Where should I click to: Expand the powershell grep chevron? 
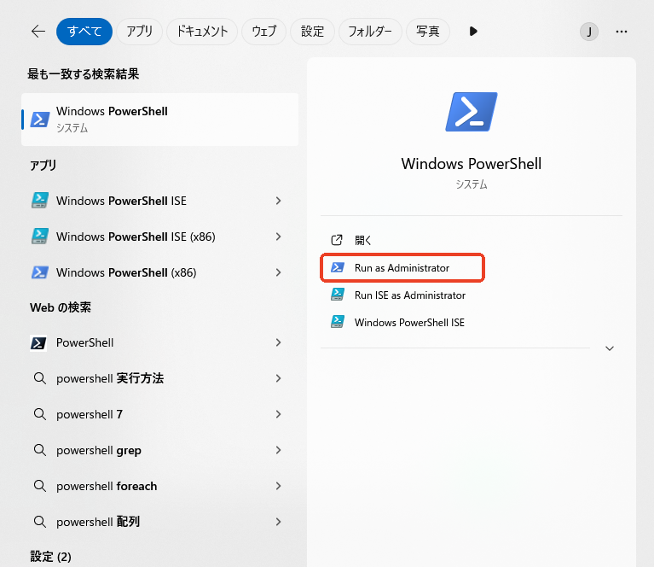pyautogui.click(x=278, y=450)
